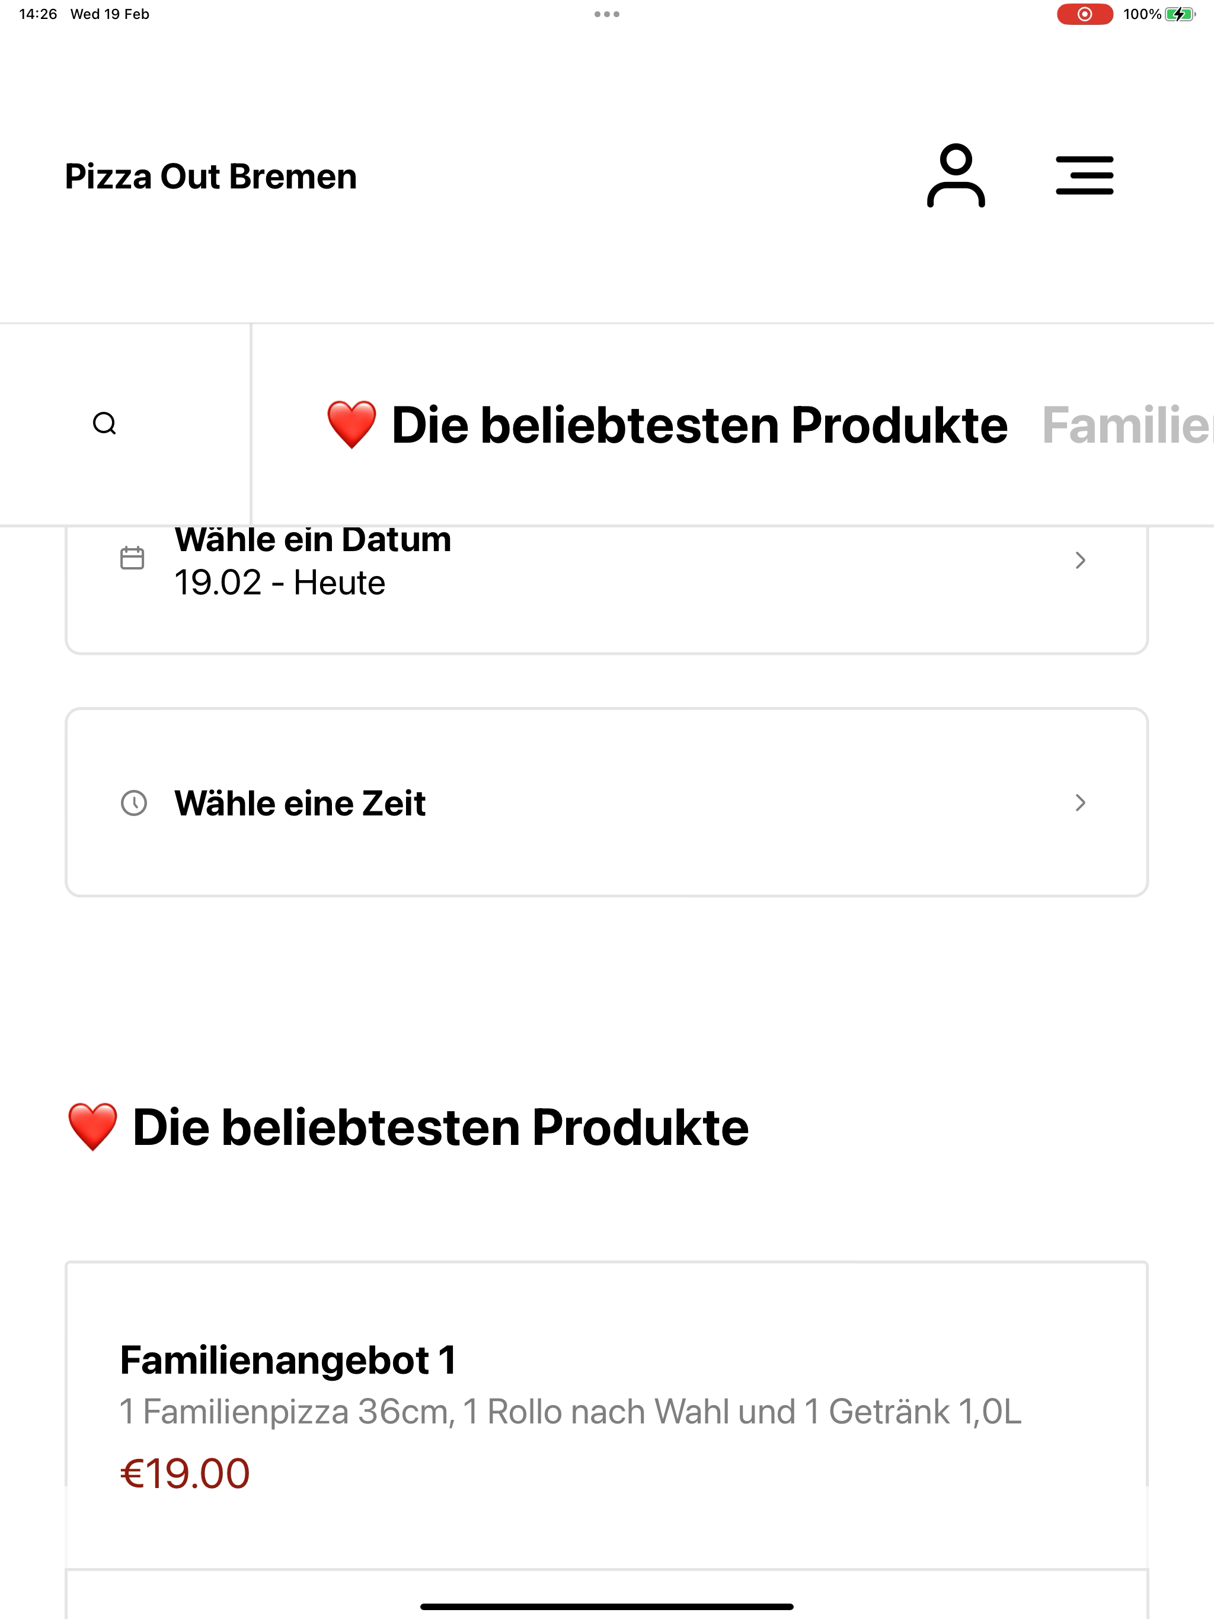Tap the screen recording indicator in status bar
Viewport: 1214px width, 1619px height.
pyautogui.click(x=1084, y=14)
